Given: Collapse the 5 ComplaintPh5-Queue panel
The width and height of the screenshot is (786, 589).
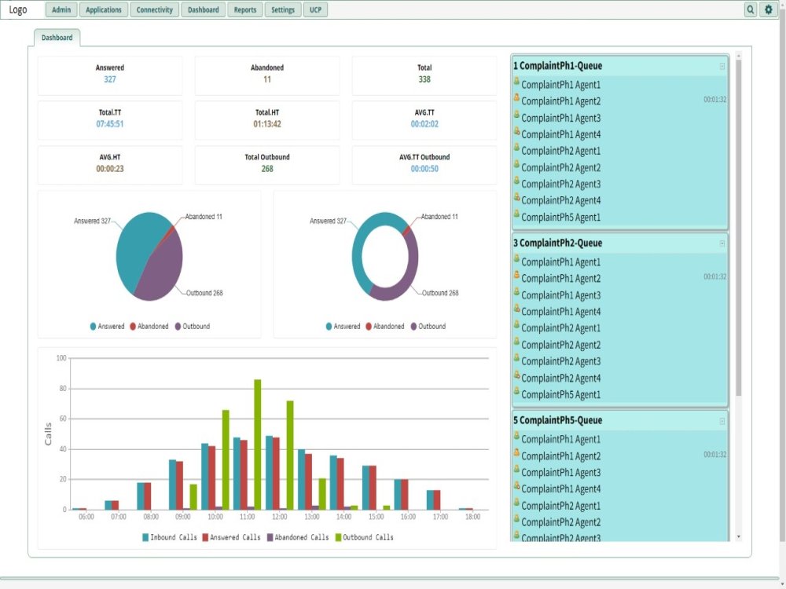Looking at the screenshot, I should tap(722, 421).
